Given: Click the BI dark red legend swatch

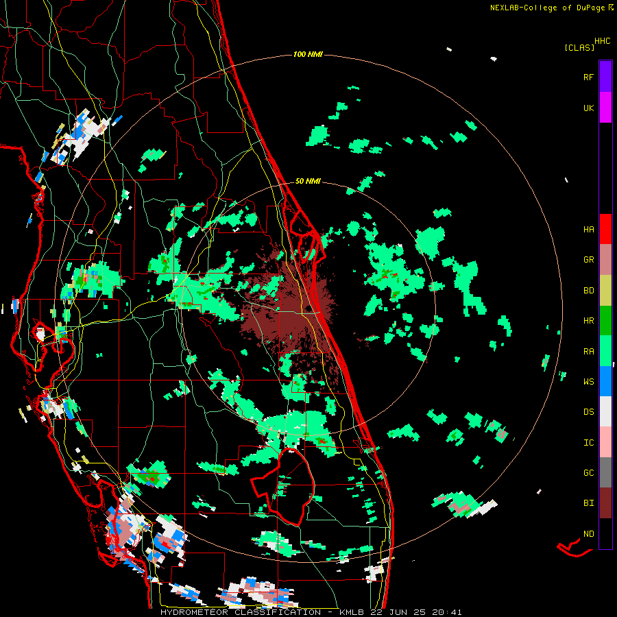Looking at the screenshot, I should click(605, 503).
